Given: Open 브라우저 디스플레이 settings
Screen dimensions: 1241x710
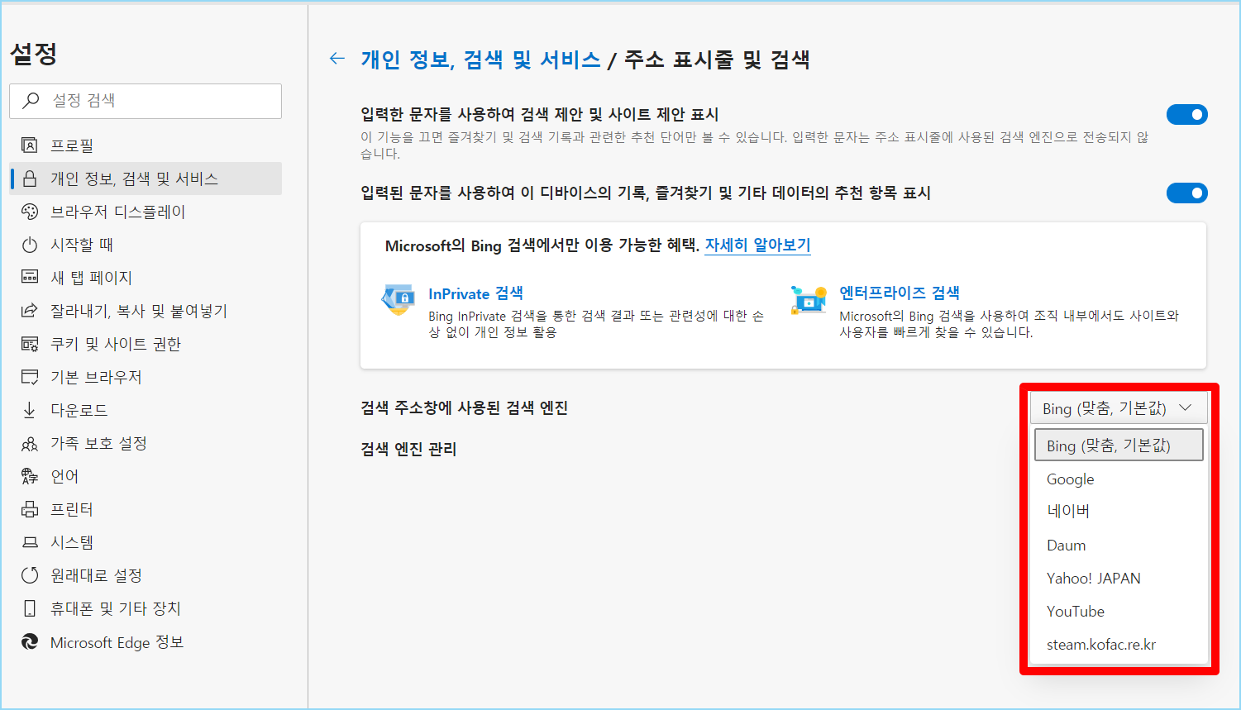Looking at the screenshot, I should point(146,212).
